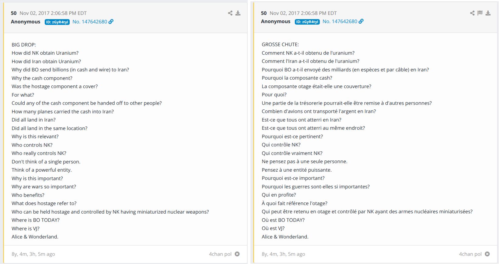Share the French GROSSE CHUTE post
499x264 pixels.
472,13
